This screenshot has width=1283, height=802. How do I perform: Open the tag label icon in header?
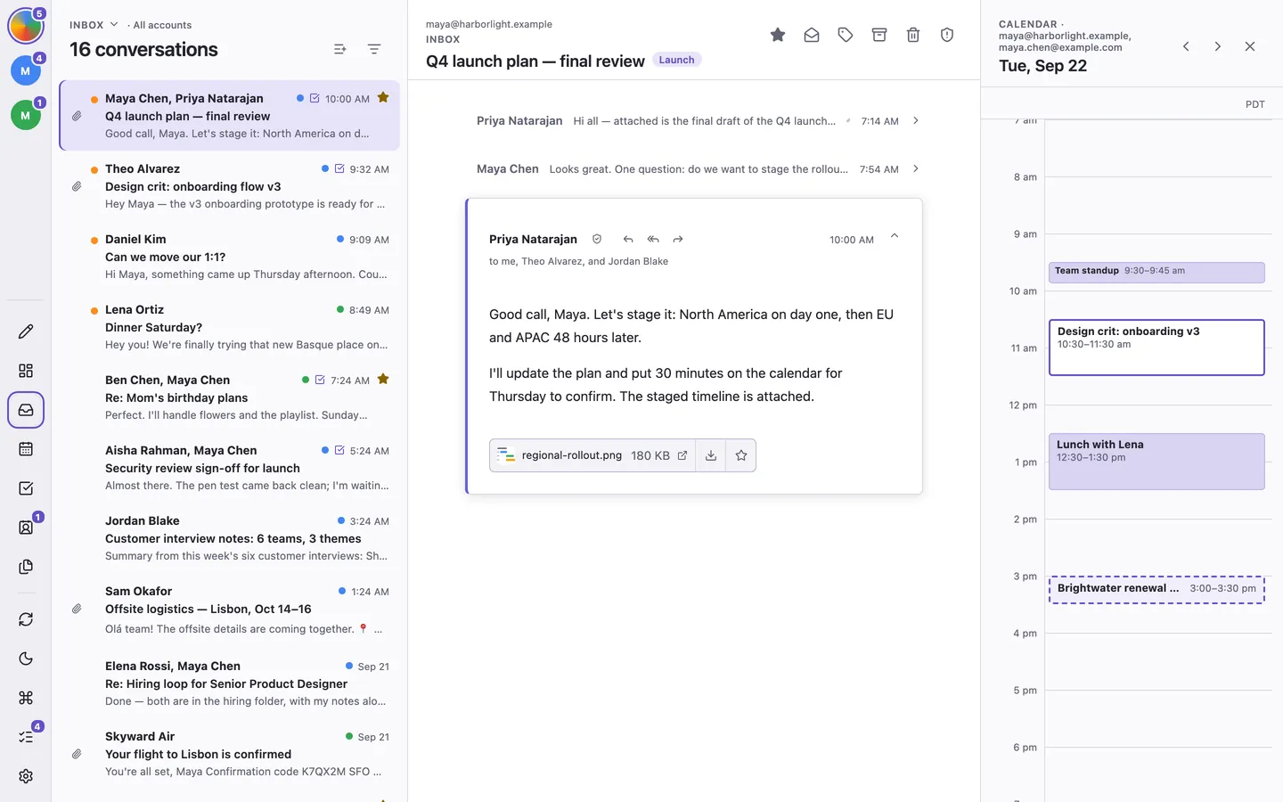click(x=846, y=35)
